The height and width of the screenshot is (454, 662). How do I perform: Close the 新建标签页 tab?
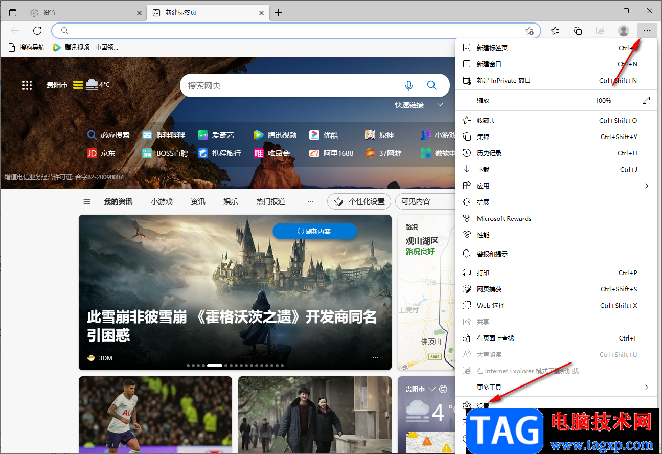(261, 13)
